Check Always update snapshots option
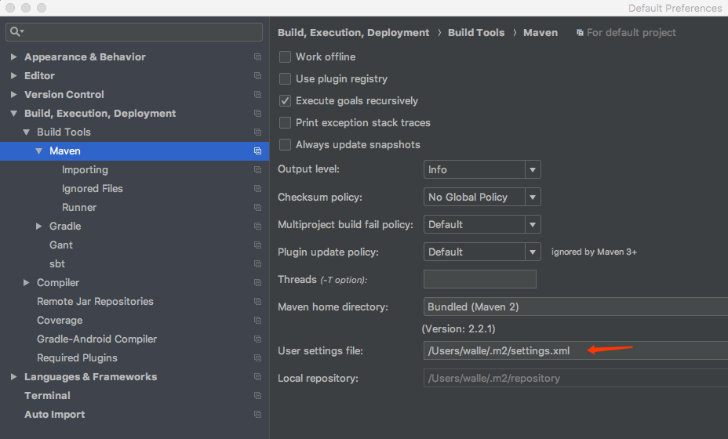This screenshot has width=728, height=439. (285, 145)
